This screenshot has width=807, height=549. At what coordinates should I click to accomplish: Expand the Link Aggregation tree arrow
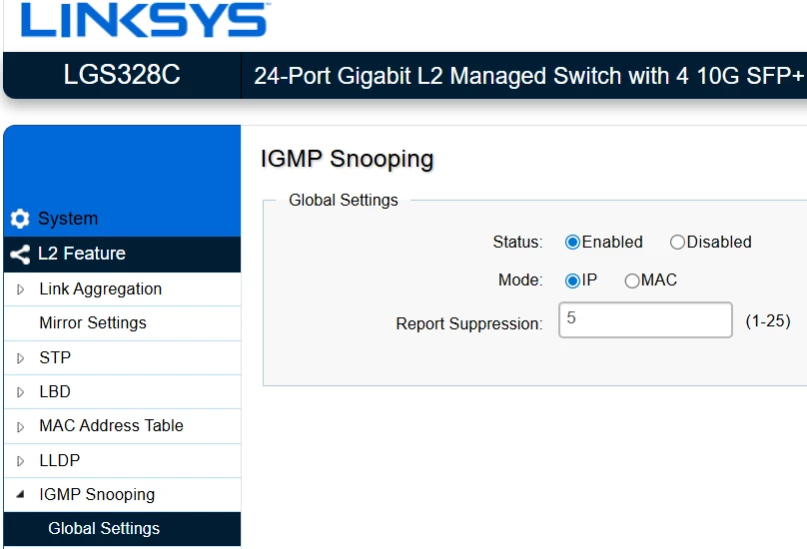coord(21,289)
